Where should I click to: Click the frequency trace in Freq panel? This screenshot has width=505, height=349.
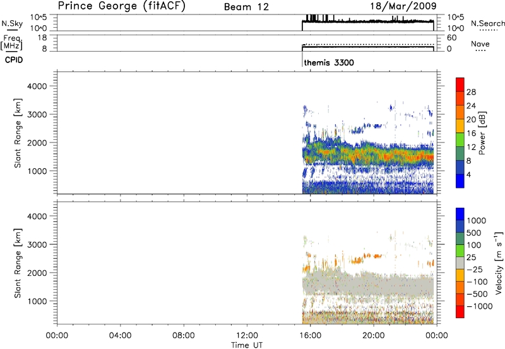368,47
